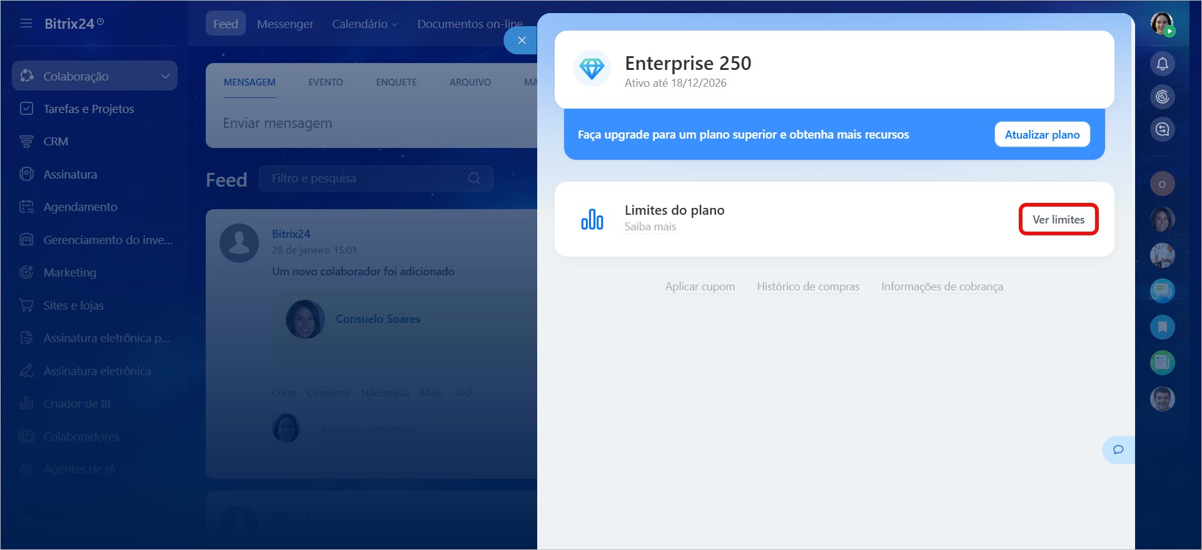Click the search magnifier in feed filter
Viewport: 1202px width, 550px height.
tap(475, 179)
